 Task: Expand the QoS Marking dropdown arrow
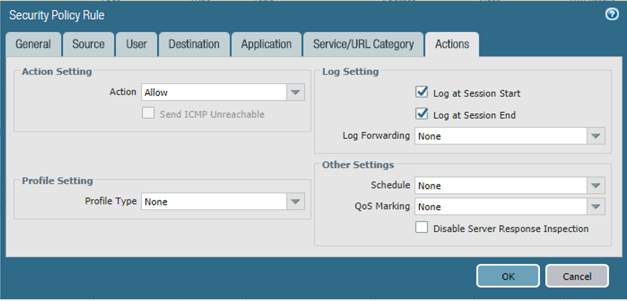pos(596,206)
